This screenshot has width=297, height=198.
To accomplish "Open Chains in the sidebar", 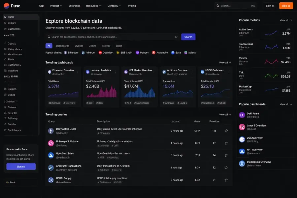I will point(11,95).
